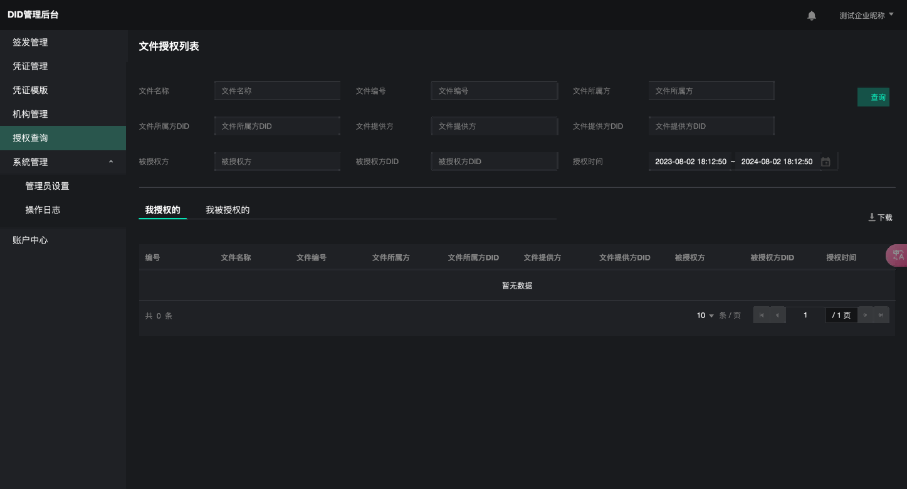
Task: Click the notification bell icon
Action: pos(812,16)
